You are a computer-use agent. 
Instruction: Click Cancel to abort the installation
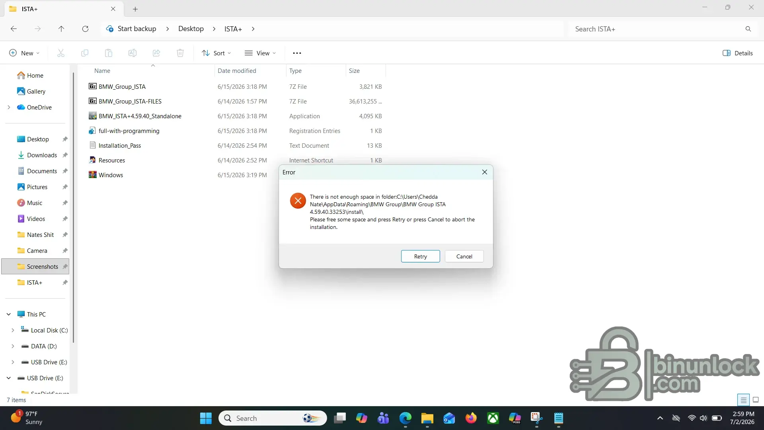pos(464,256)
